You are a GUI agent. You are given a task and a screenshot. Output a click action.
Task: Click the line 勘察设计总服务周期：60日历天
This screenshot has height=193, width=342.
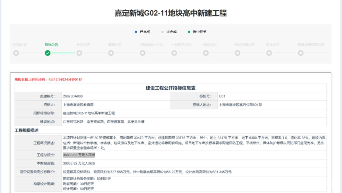coord(87,179)
